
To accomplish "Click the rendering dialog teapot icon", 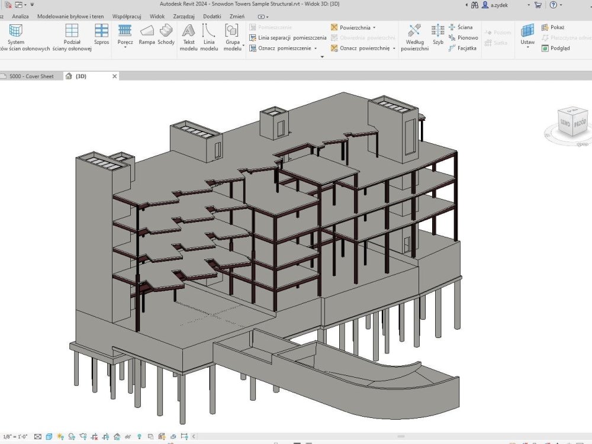I will coord(83,436).
